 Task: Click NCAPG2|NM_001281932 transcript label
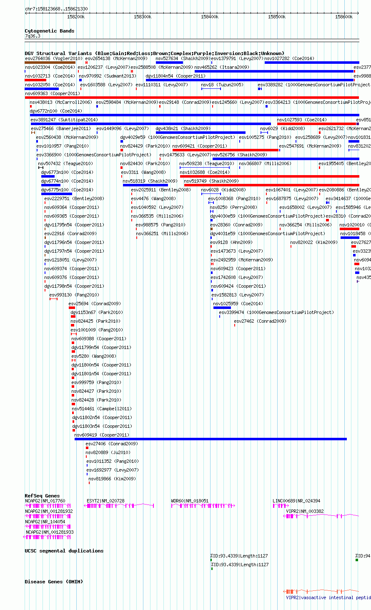click(49, 511)
